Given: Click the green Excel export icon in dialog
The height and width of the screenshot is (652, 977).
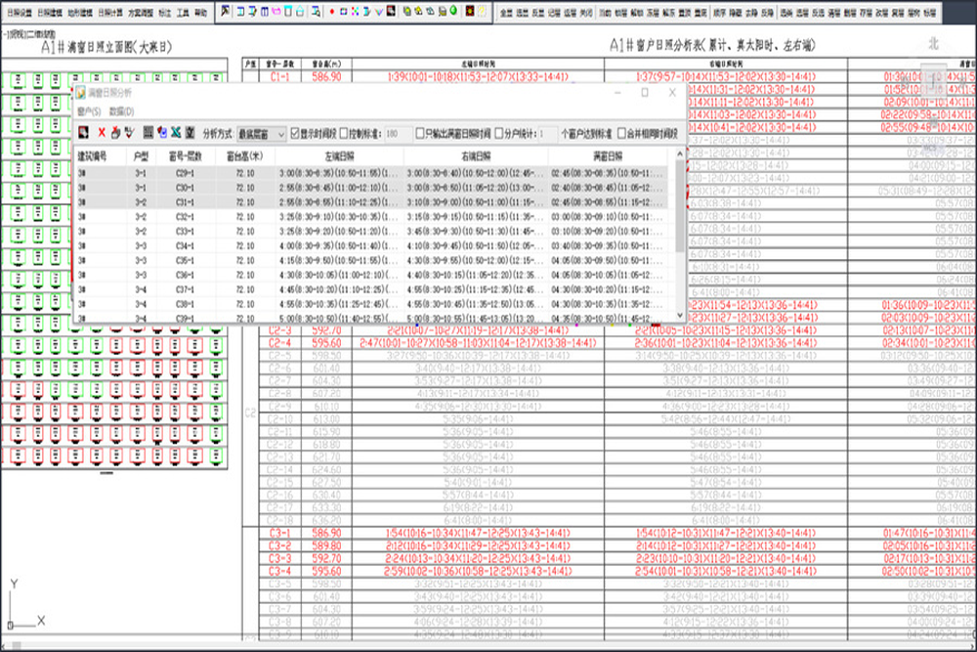Looking at the screenshot, I should (x=176, y=132).
